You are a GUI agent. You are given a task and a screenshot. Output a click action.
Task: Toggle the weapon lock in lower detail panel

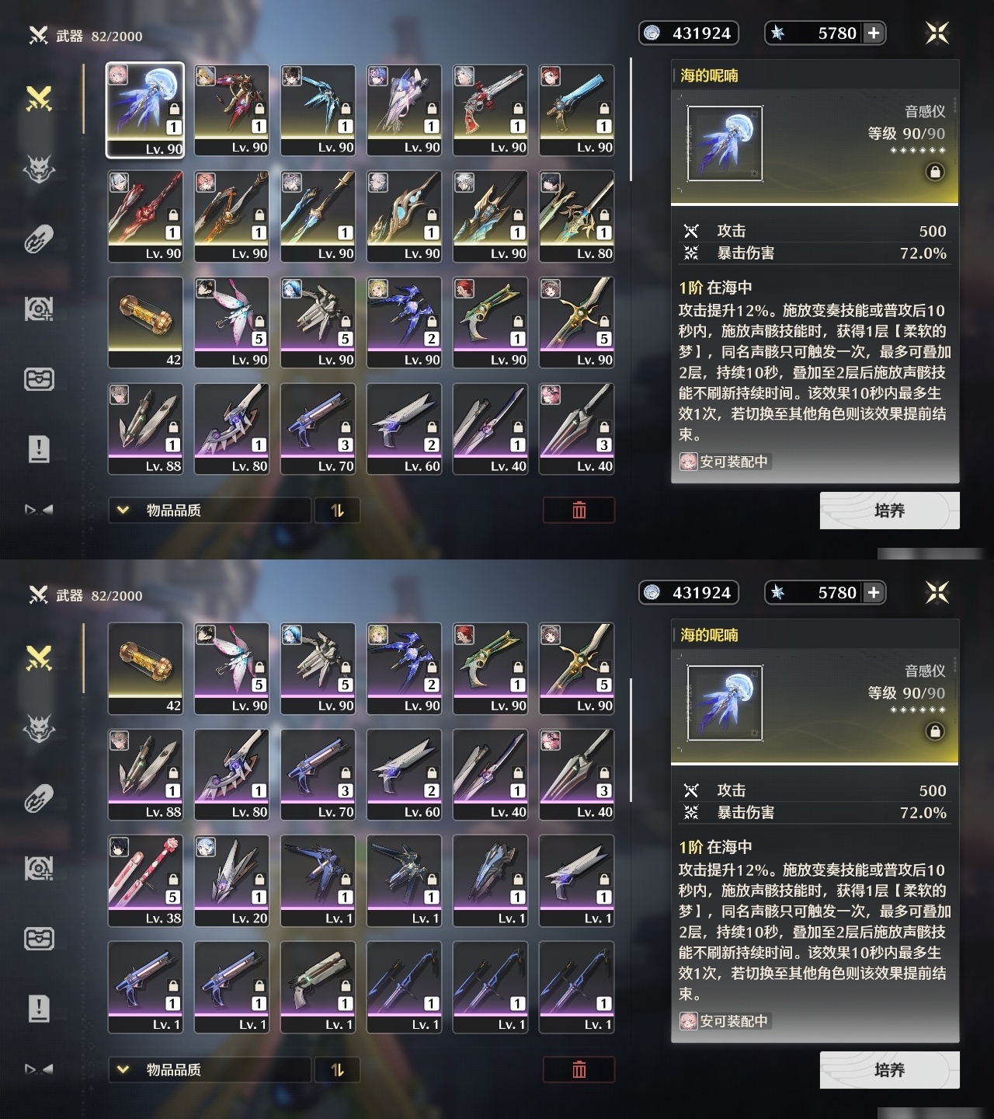[935, 731]
